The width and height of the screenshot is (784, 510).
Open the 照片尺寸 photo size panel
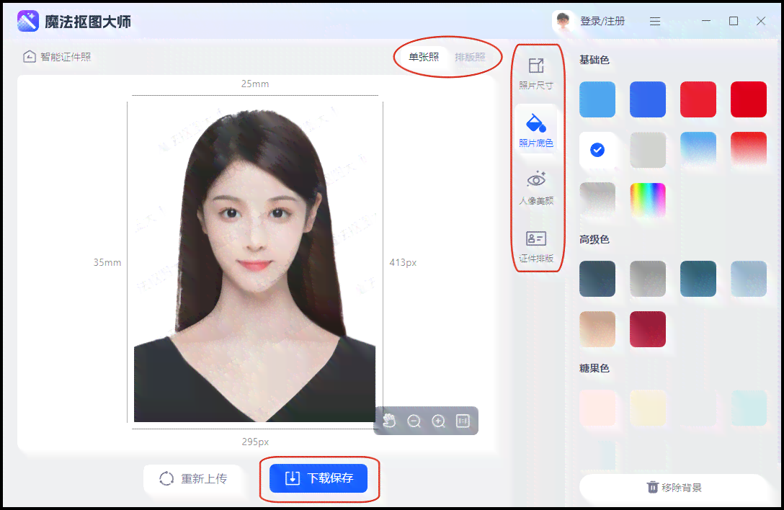click(536, 74)
